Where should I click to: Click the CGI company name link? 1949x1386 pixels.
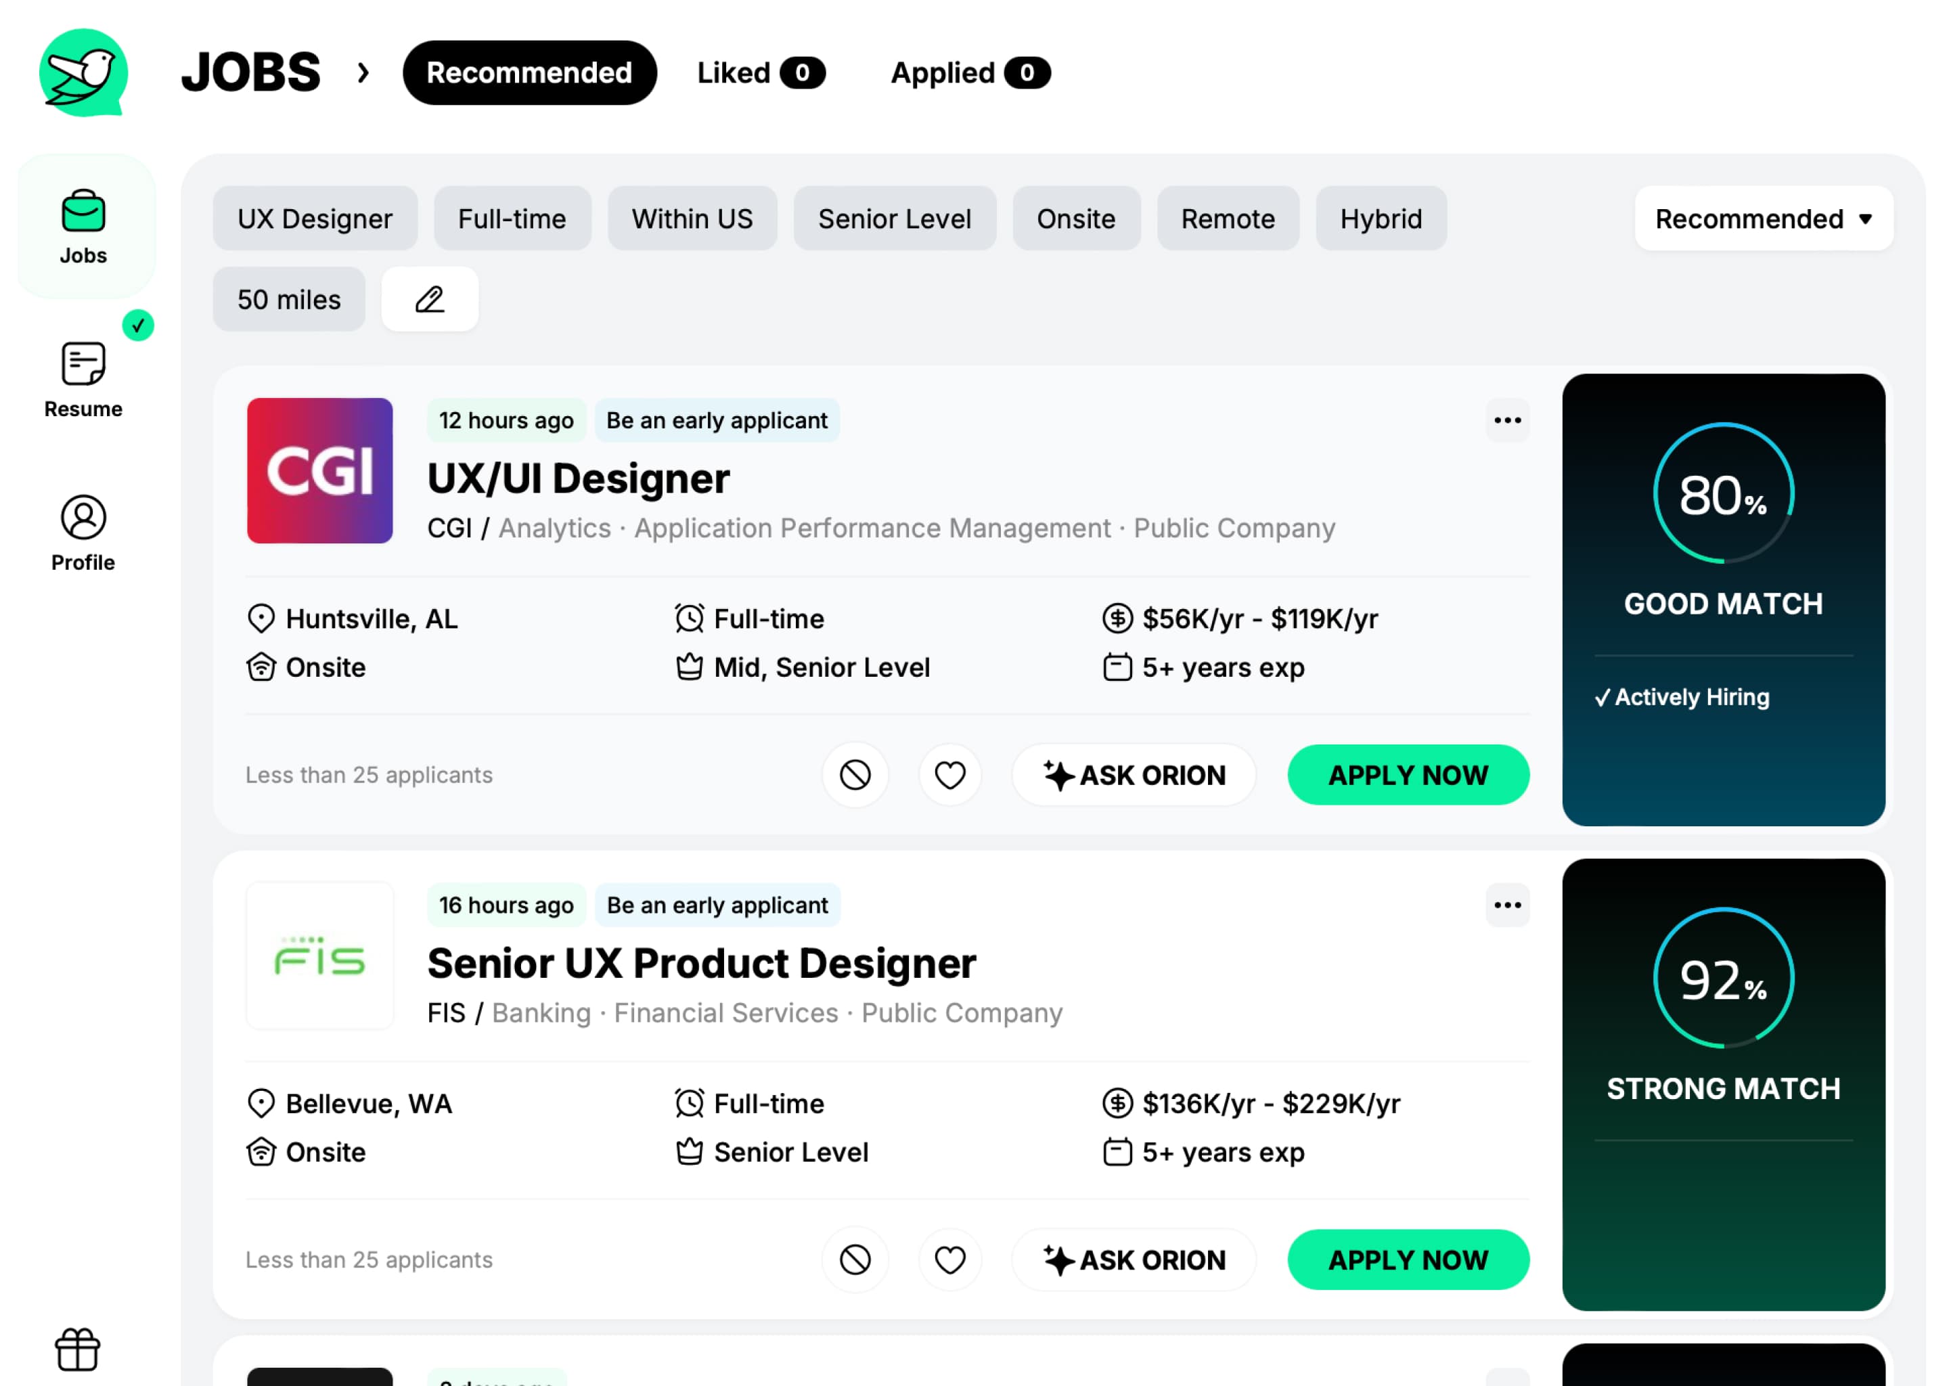coord(450,529)
